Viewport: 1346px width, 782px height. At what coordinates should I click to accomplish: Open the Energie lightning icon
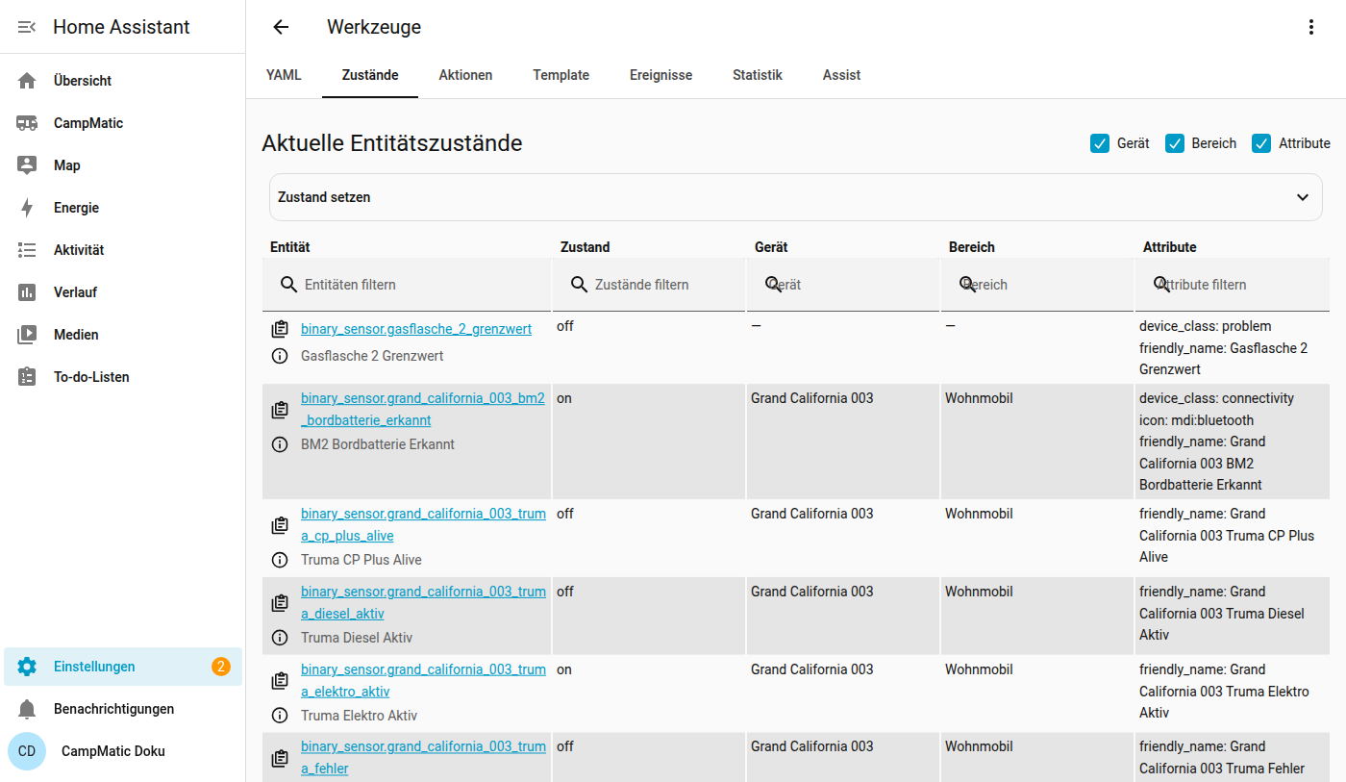click(27, 208)
